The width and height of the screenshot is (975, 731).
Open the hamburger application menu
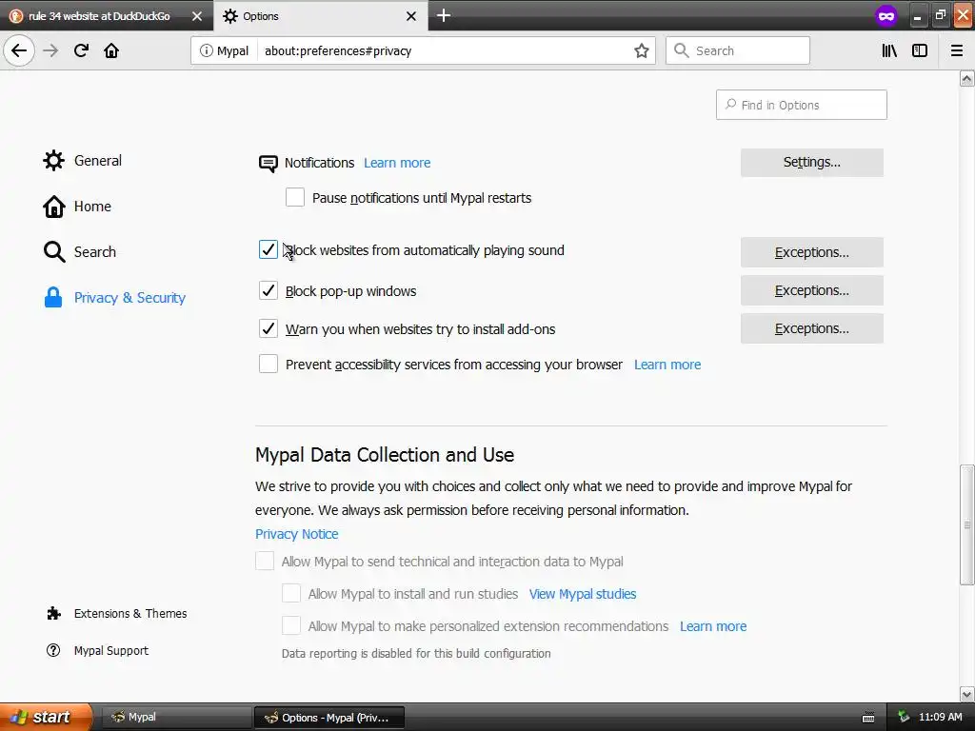pos(957,50)
